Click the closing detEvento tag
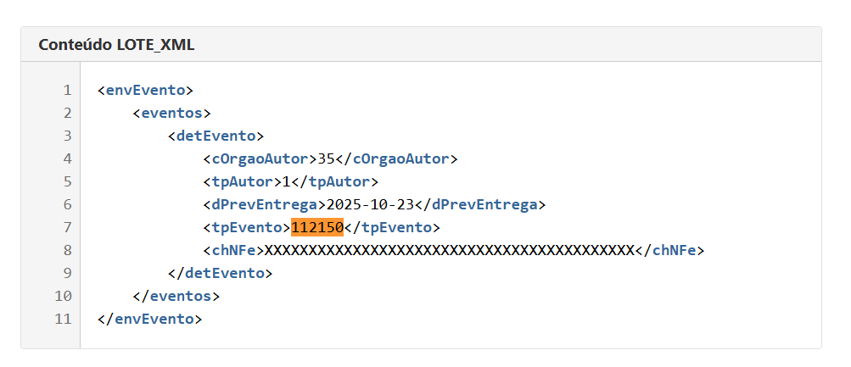This screenshot has width=851, height=367. [220, 273]
